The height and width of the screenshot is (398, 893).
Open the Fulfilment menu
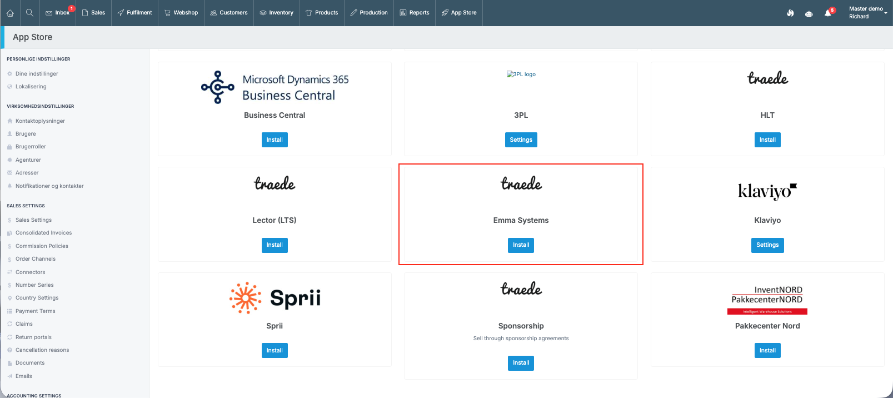(x=135, y=13)
